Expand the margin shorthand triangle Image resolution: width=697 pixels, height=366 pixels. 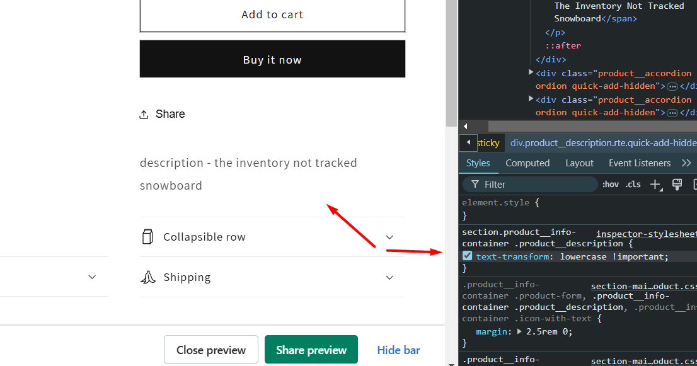click(x=519, y=331)
